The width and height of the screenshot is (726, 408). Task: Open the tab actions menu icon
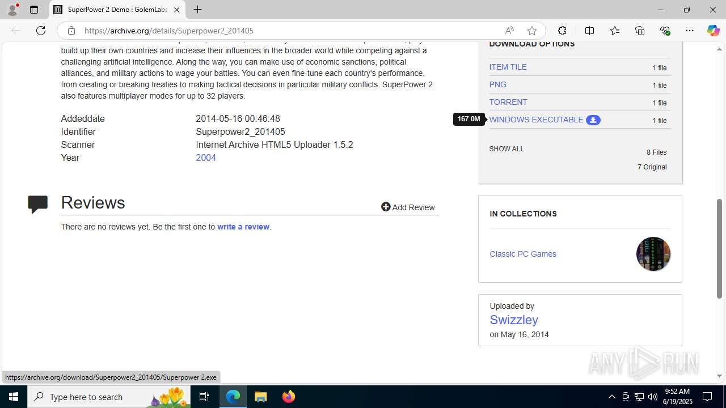coord(34,10)
